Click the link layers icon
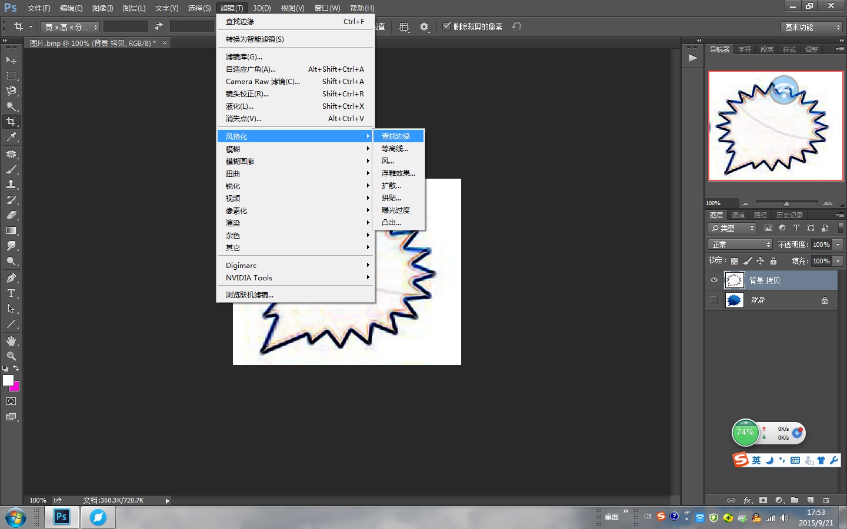The width and height of the screenshot is (847, 529). point(731,500)
